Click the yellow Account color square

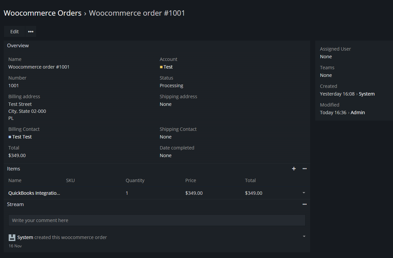tap(161, 67)
